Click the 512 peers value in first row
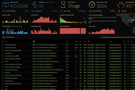 pos(80,45)
